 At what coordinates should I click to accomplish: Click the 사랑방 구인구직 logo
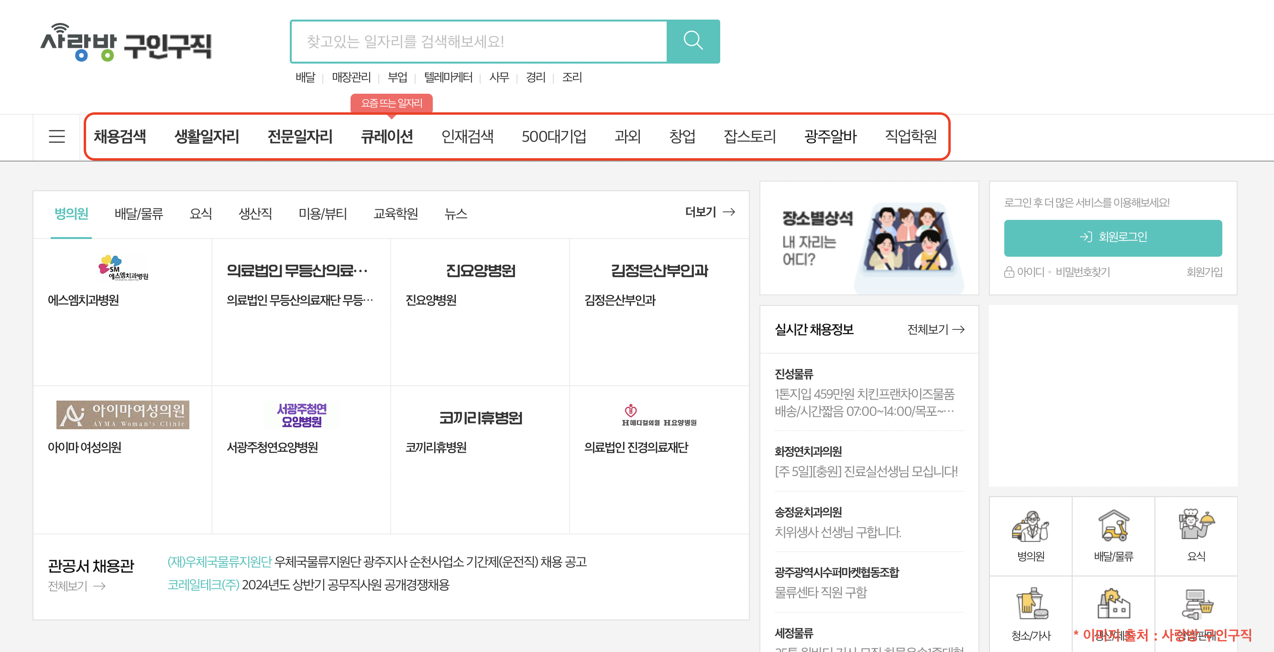(126, 43)
